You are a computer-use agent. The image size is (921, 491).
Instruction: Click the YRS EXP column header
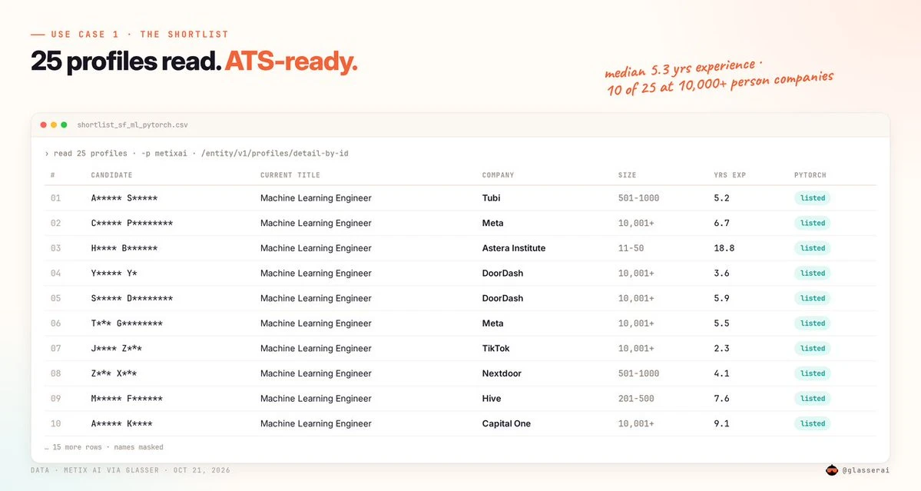click(730, 175)
